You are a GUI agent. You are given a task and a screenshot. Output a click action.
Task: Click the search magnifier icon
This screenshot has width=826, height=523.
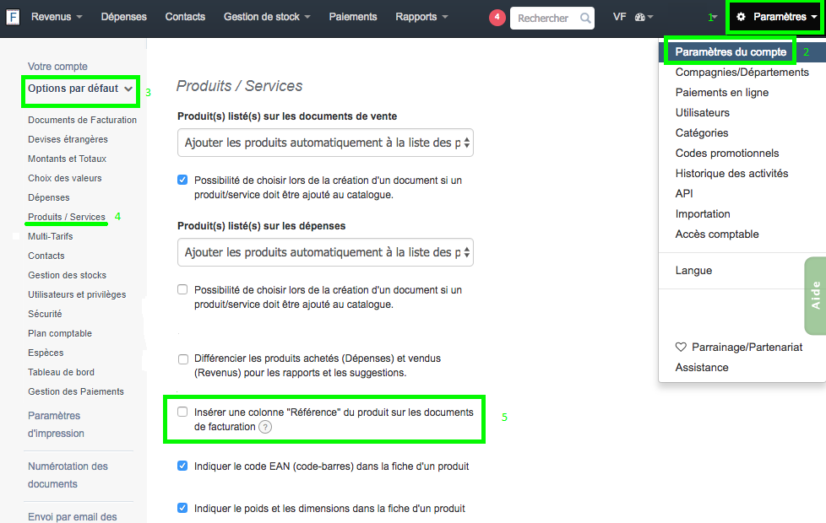[x=585, y=18]
